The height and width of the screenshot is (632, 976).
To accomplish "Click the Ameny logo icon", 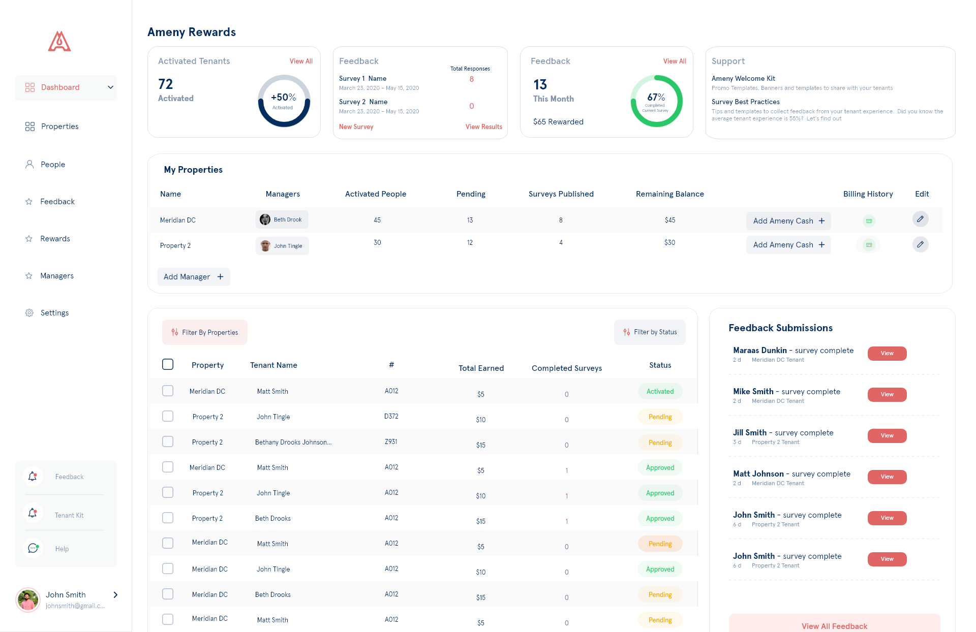I will (59, 42).
